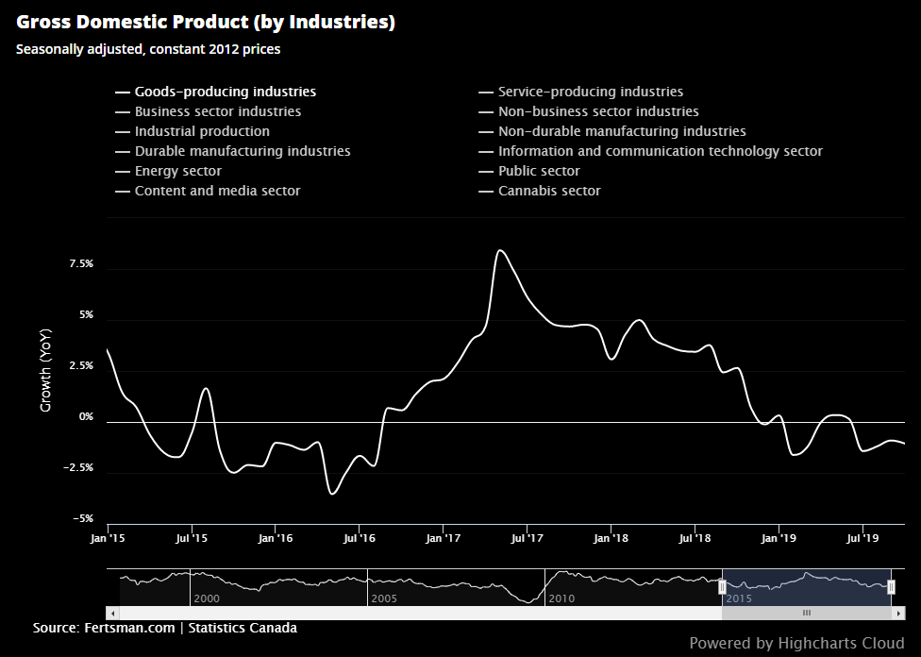The width and height of the screenshot is (921, 657).
Task: Click the Jul '19 x-axis label
Action: 862,538
